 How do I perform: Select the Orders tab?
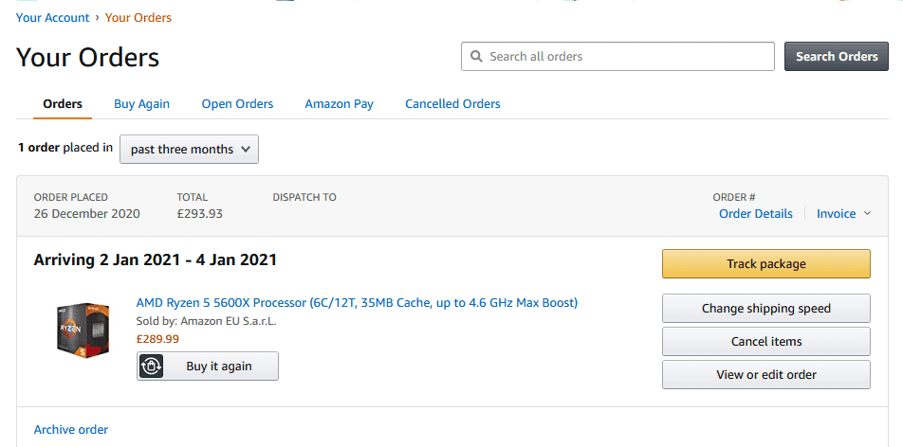pos(63,104)
